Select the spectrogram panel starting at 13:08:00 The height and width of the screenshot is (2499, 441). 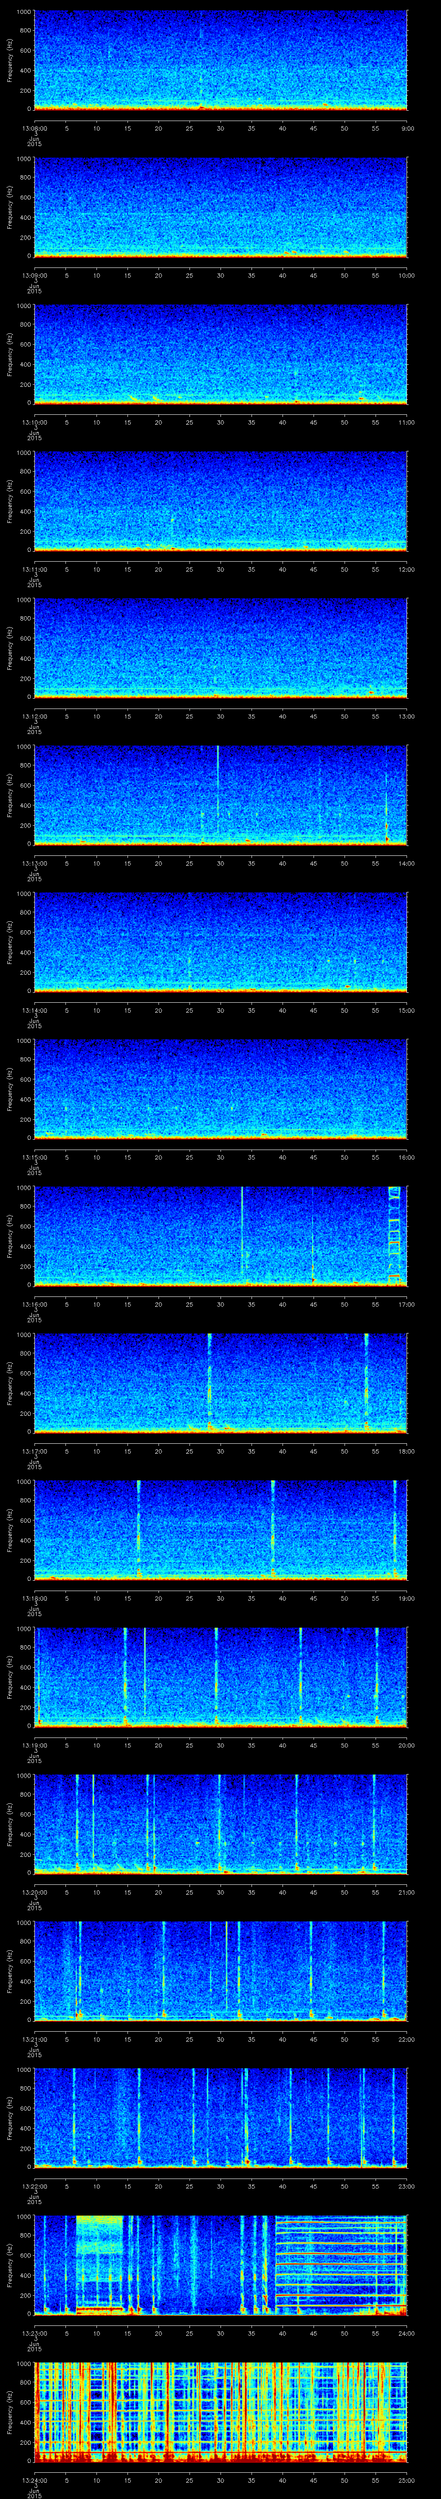pos(221,60)
